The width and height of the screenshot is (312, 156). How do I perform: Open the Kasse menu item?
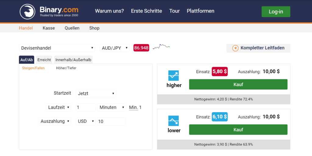(49, 28)
